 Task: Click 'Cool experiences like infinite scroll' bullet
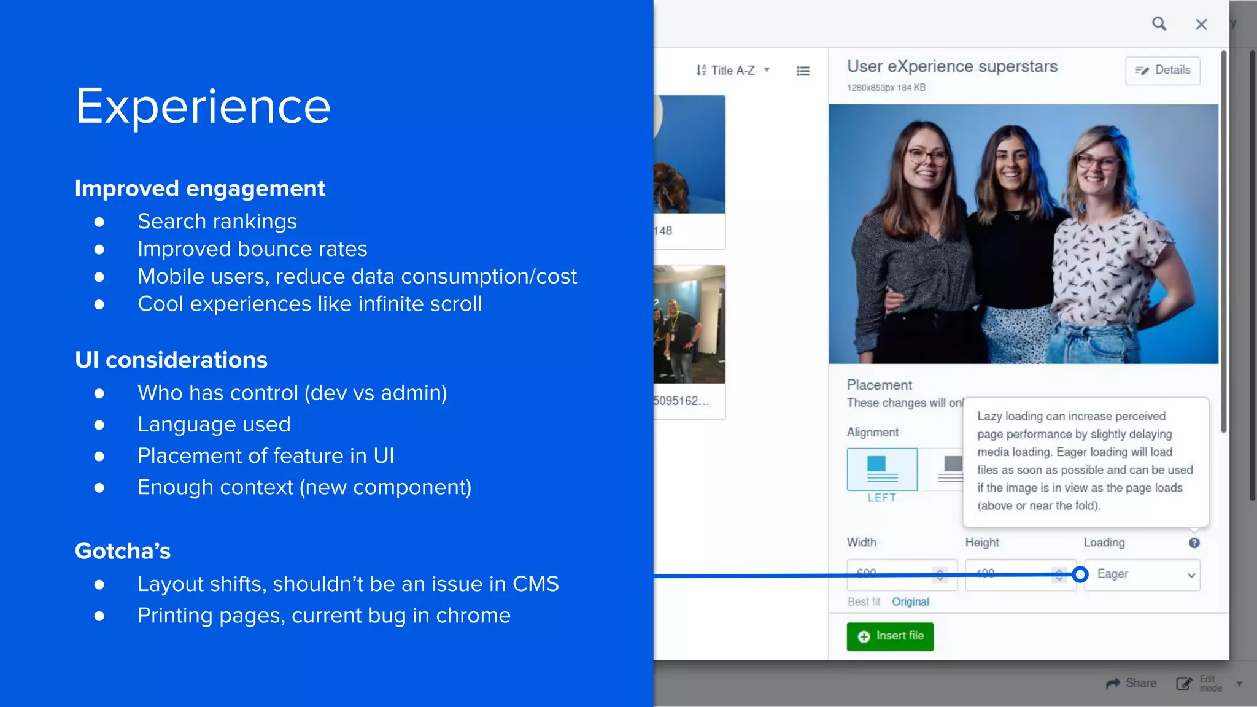coord(310,304)
